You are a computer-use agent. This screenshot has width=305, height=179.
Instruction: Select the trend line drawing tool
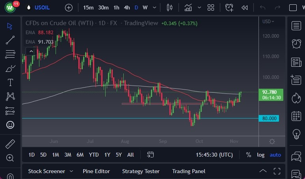tap(10, 40)
